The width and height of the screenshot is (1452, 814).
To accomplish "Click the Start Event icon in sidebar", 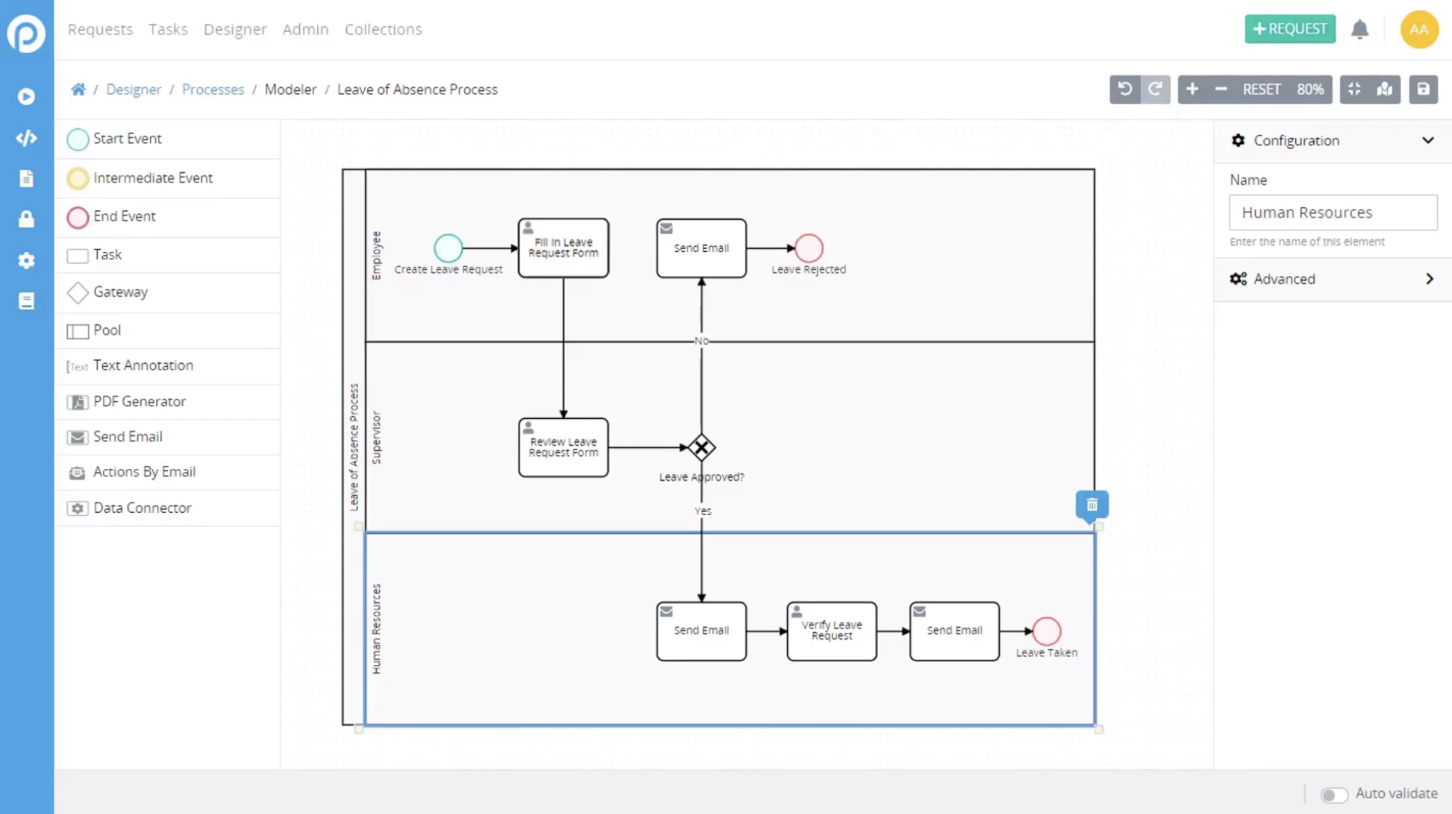I will pyautogui.click(x=78, y=139).
